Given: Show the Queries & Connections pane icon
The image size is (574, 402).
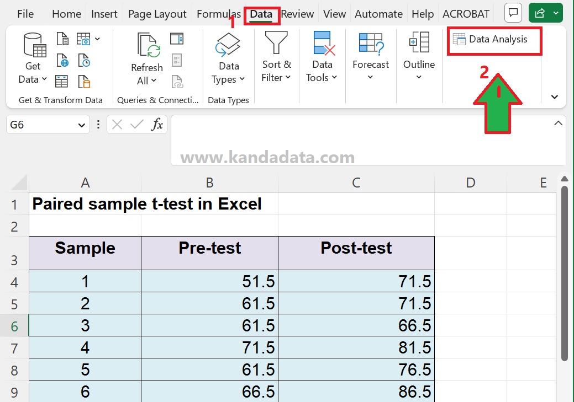Looking at the screenshot, I should coord(177,39).
